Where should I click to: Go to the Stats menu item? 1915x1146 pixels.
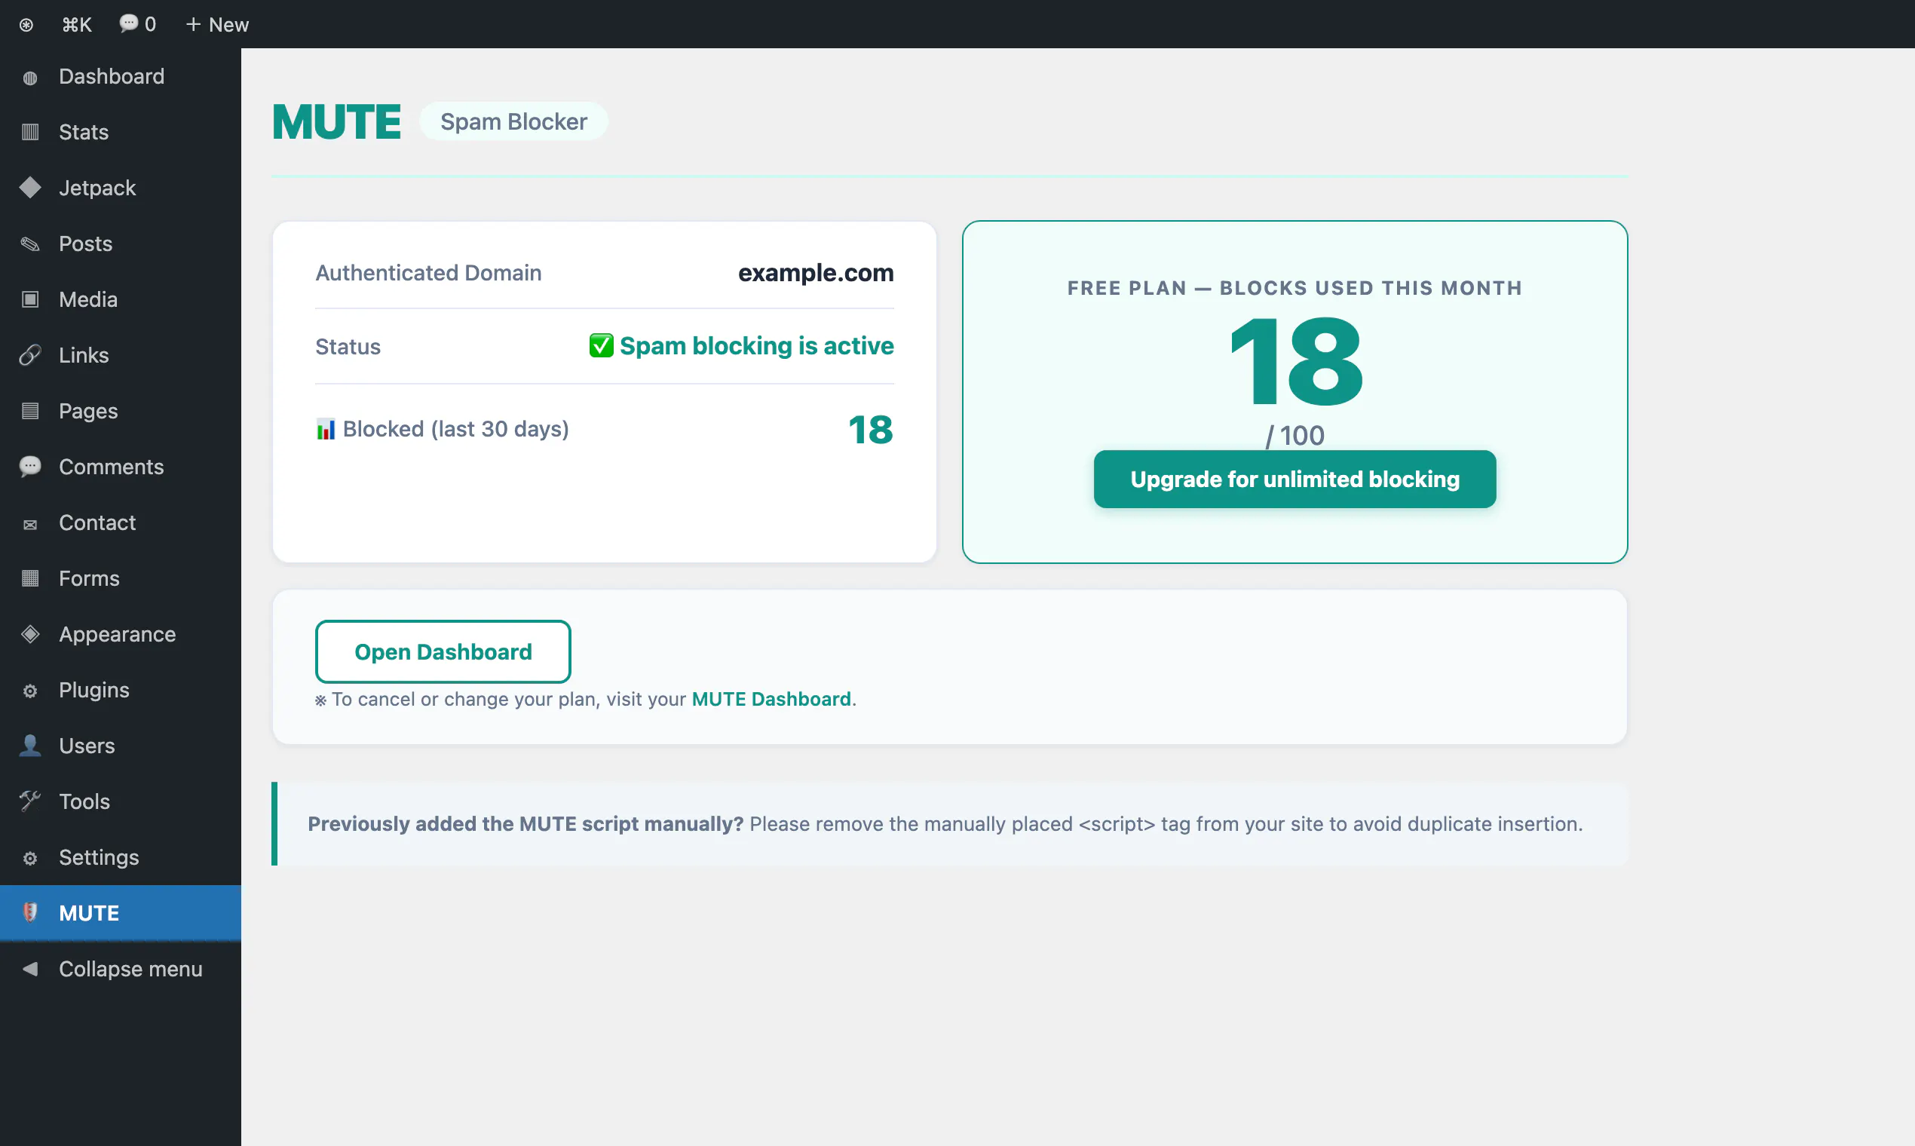[121, 132]
